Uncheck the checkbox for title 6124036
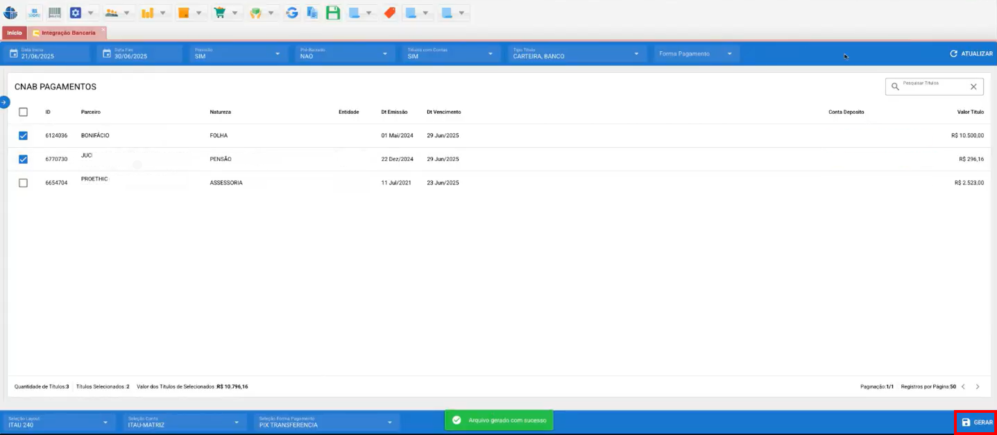997x435 pixels. click(x=23, y=135)
